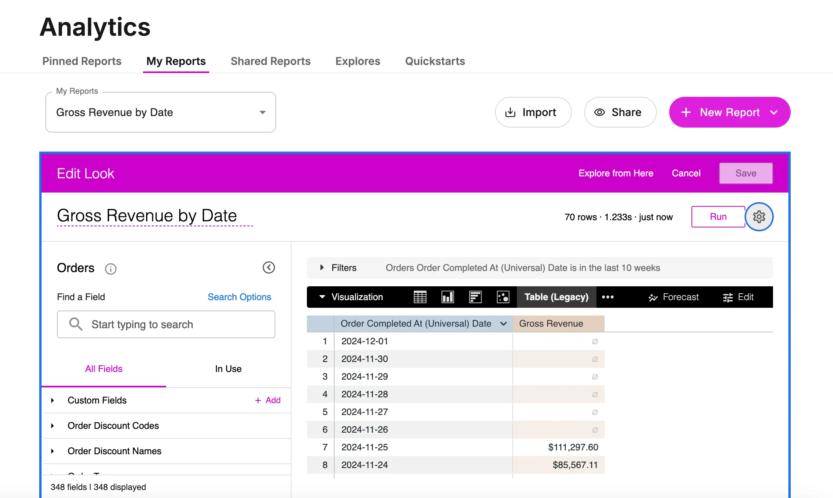This screenshot has width=833, height=498.
Task: Open Search Options link
Action: [239, 297]
